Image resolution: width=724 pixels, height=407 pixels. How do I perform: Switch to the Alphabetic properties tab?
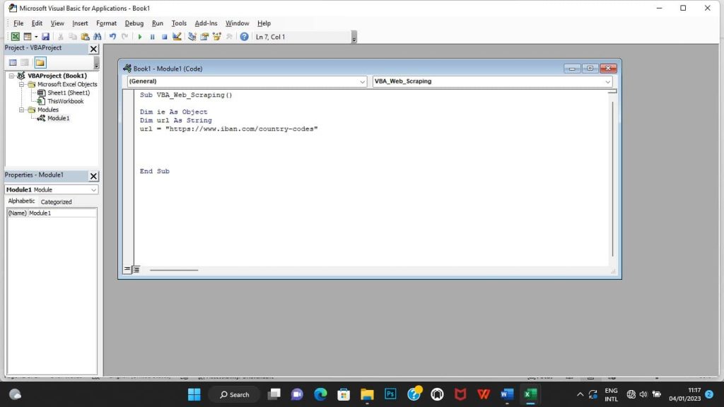[x=21, y=201]
